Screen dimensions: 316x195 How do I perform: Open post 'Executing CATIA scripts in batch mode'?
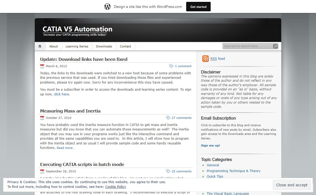(x=82, y=164)
